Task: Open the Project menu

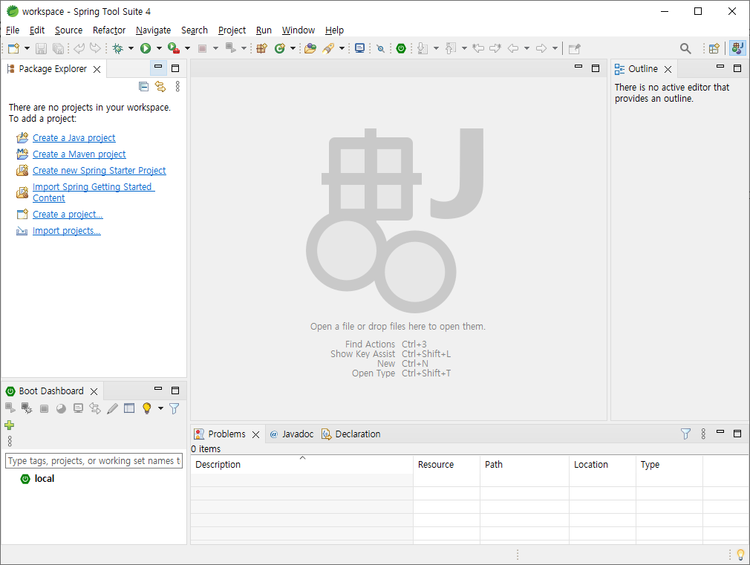Action: 232,30
